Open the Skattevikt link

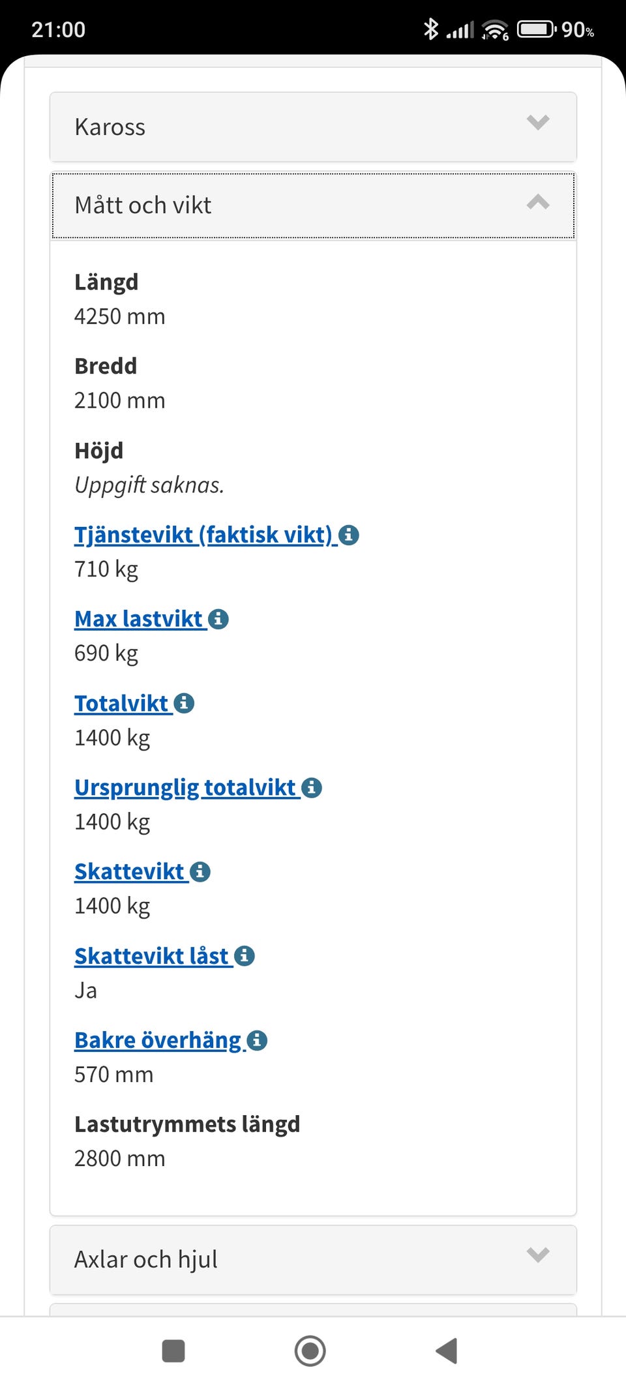point(130,872)
